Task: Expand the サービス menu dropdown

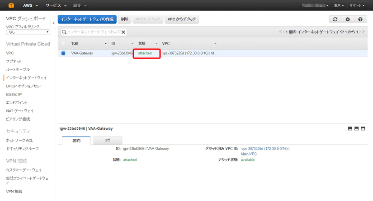Action: [56, 5]
